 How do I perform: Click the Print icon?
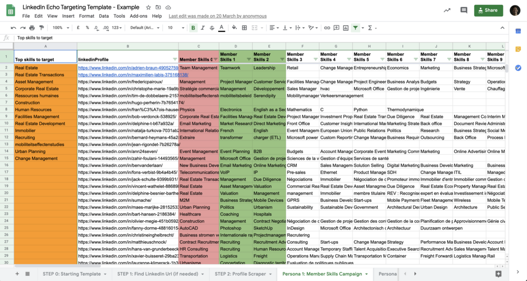[x=32, y=28]
